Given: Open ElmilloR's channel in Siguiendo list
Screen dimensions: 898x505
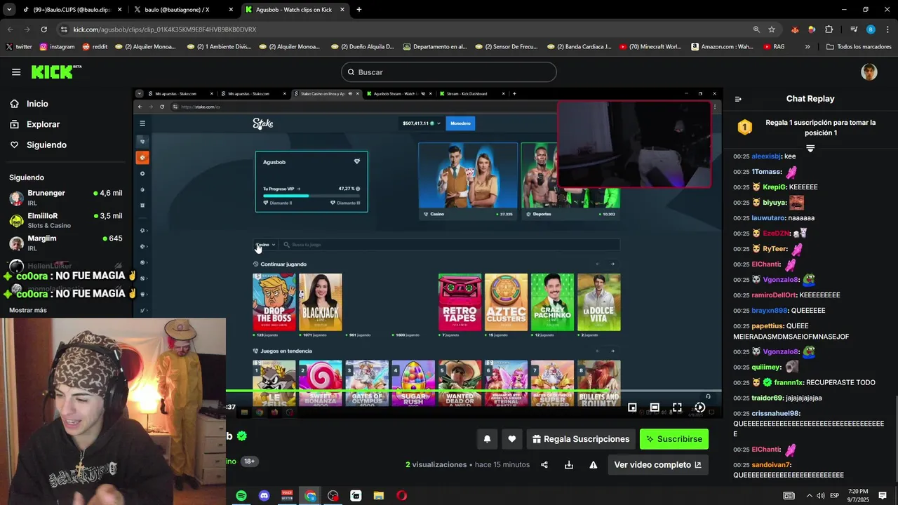Looking at the screenshot, I should pos(66,220).
